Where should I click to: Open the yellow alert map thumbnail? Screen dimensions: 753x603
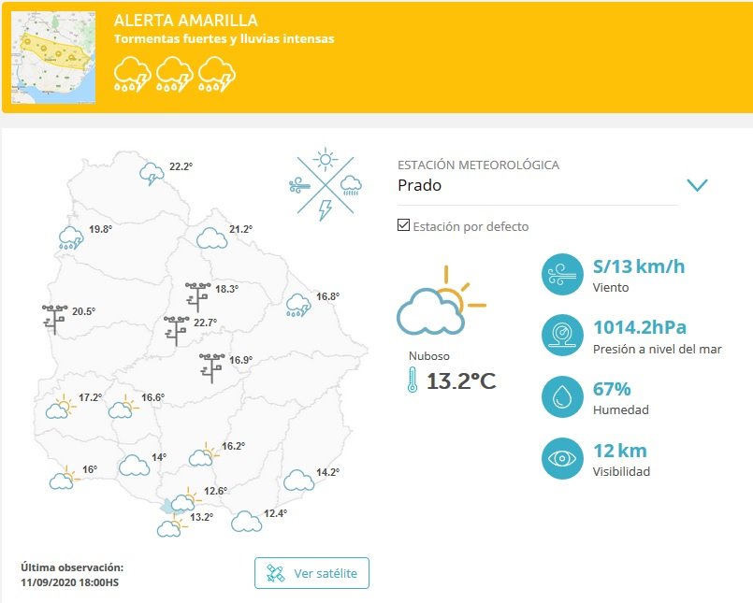click(x=53, y=57)
